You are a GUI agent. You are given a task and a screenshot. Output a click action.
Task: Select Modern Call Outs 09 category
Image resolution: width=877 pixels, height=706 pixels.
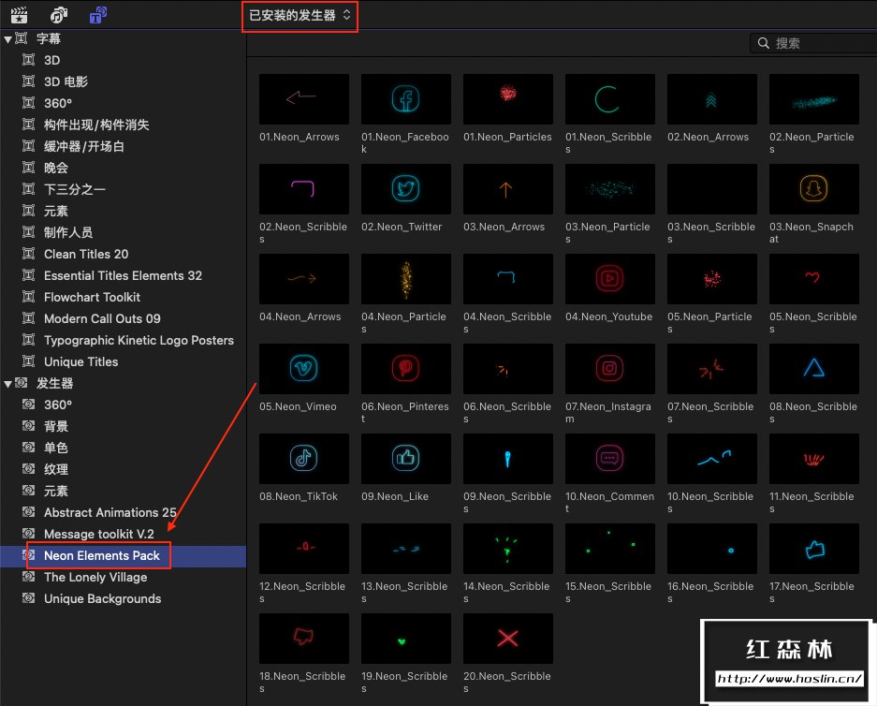[x=123, y=319]
